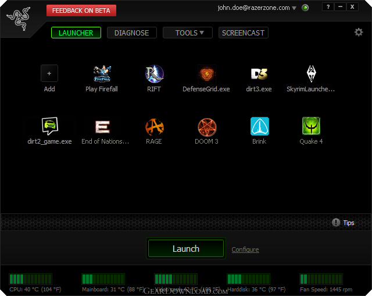Switch to the LAUNCHER tab
The height and width of the screenshot is (296, 372).
76,33
